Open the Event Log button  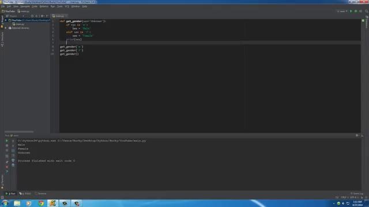[x=357, y=194]
